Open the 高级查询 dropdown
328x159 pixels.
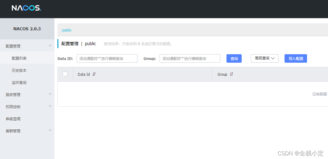[x=264, y=58]
